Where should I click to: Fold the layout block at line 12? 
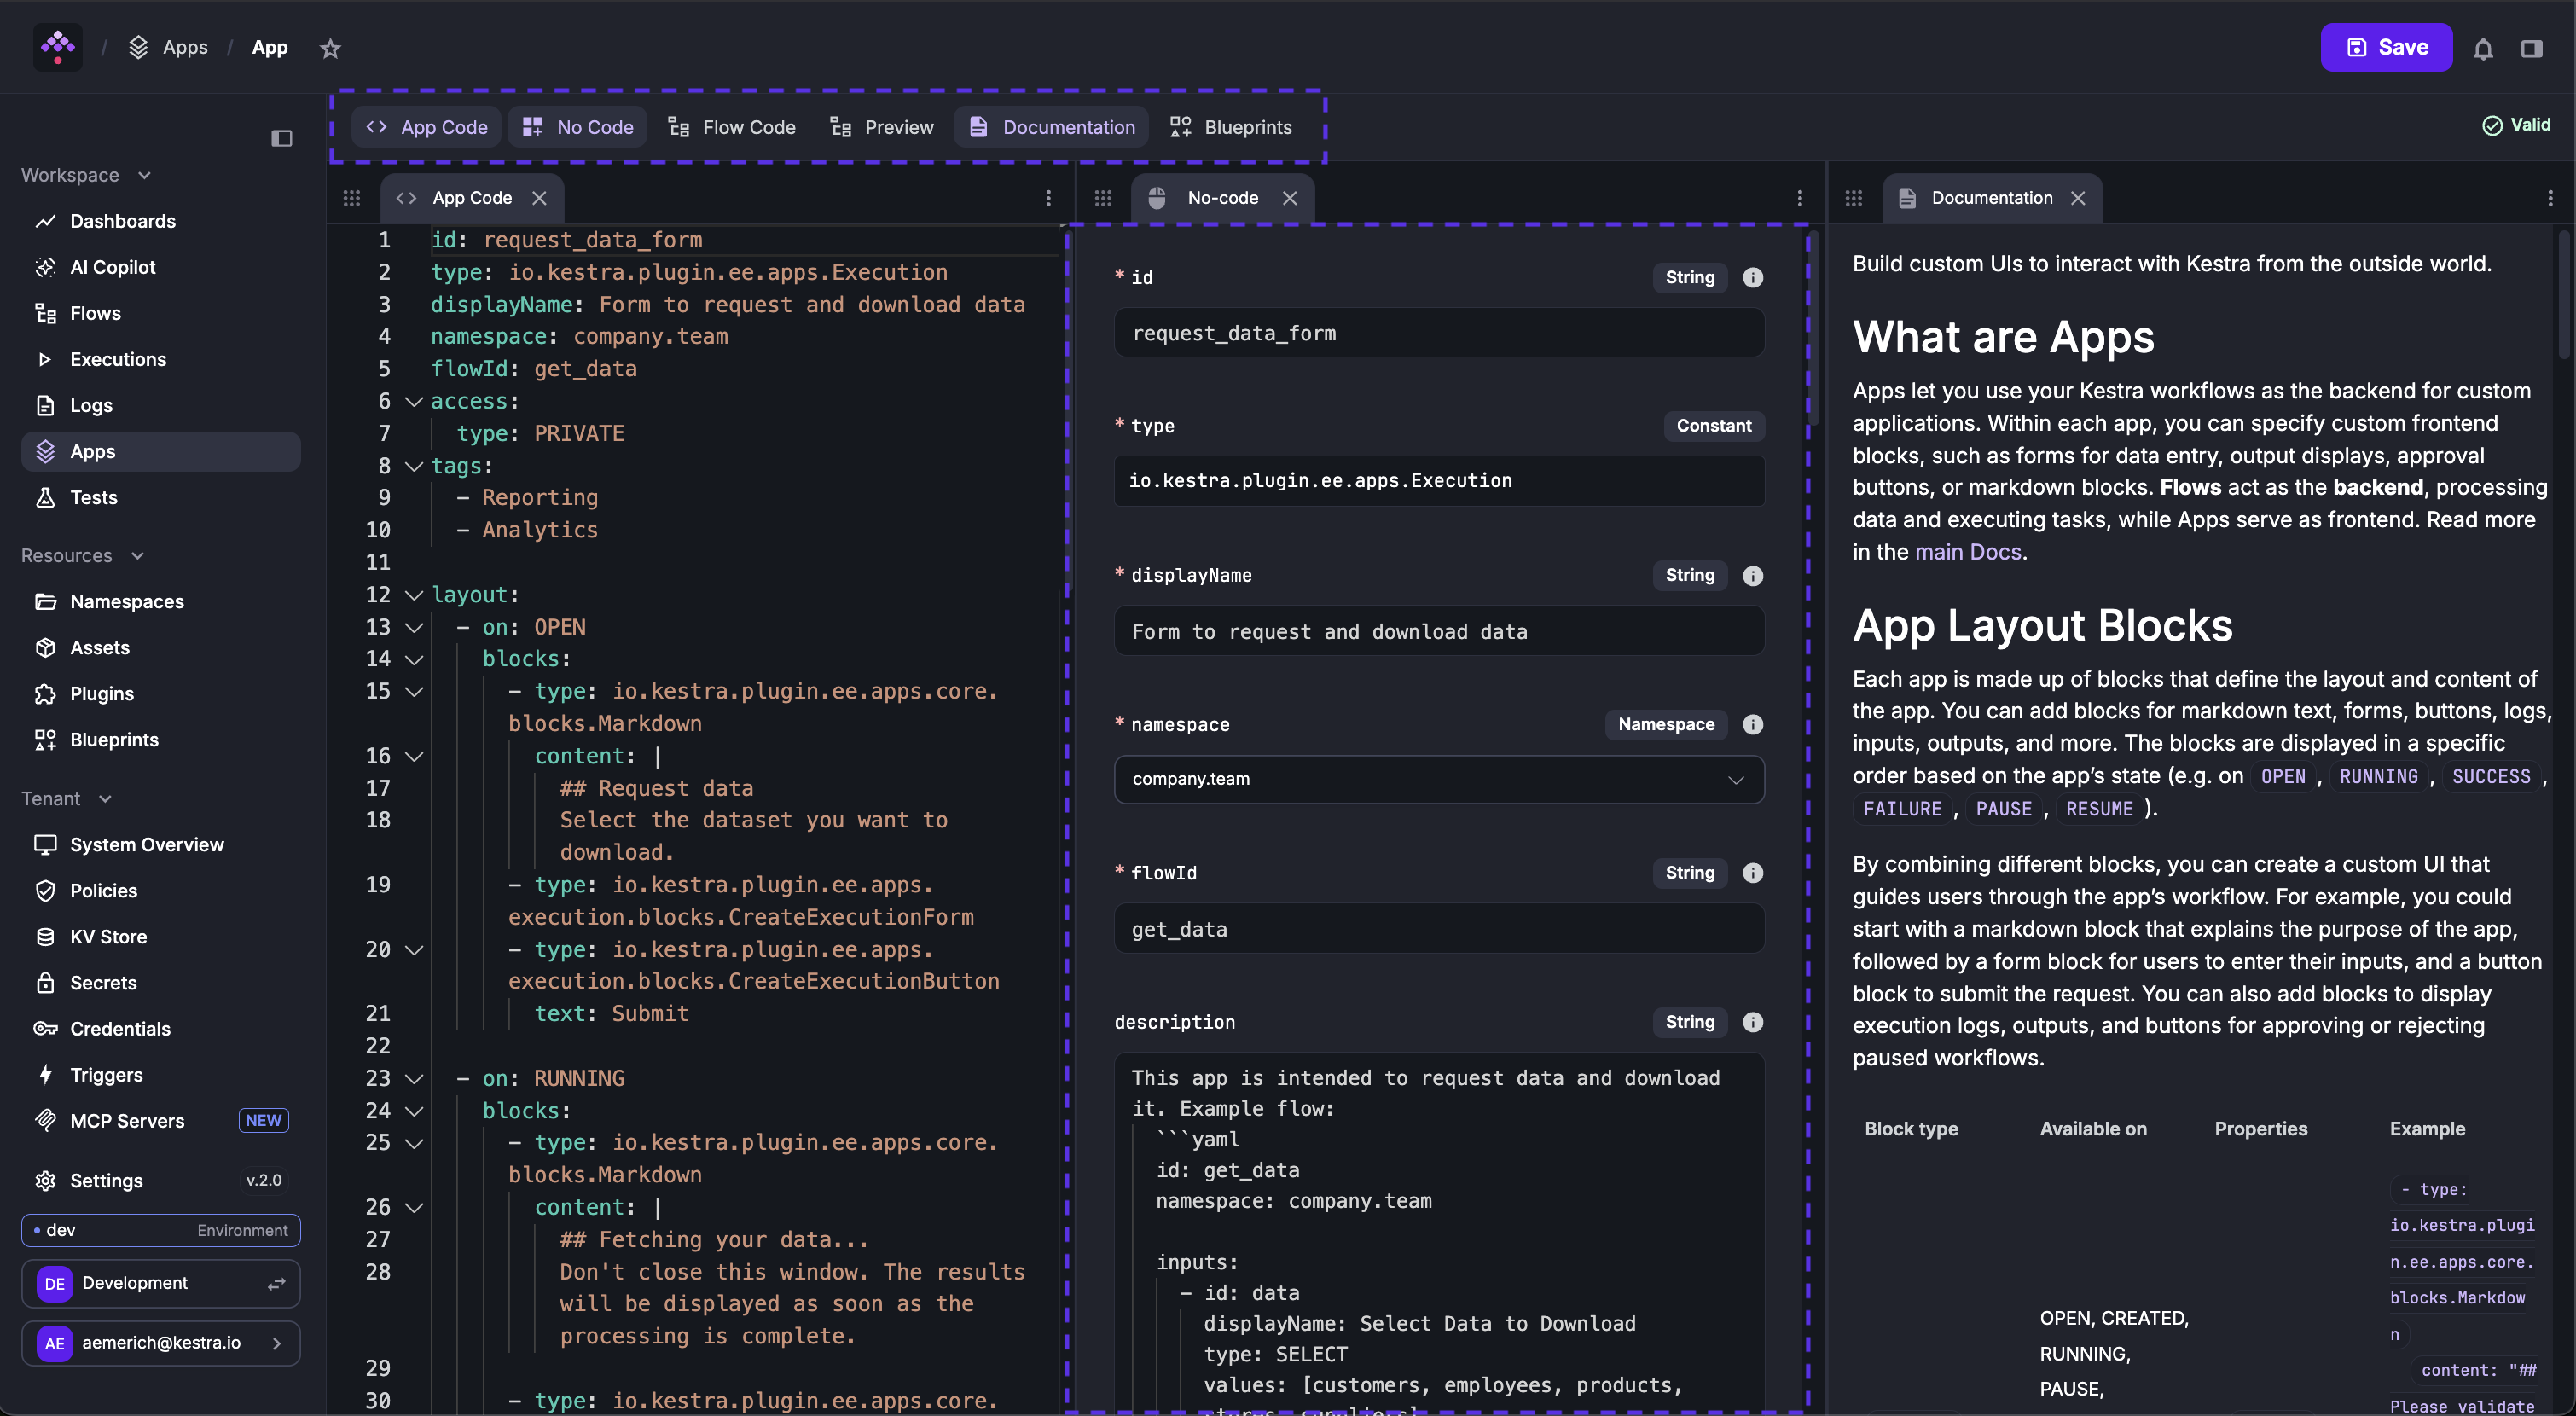(x=414, y=595)
